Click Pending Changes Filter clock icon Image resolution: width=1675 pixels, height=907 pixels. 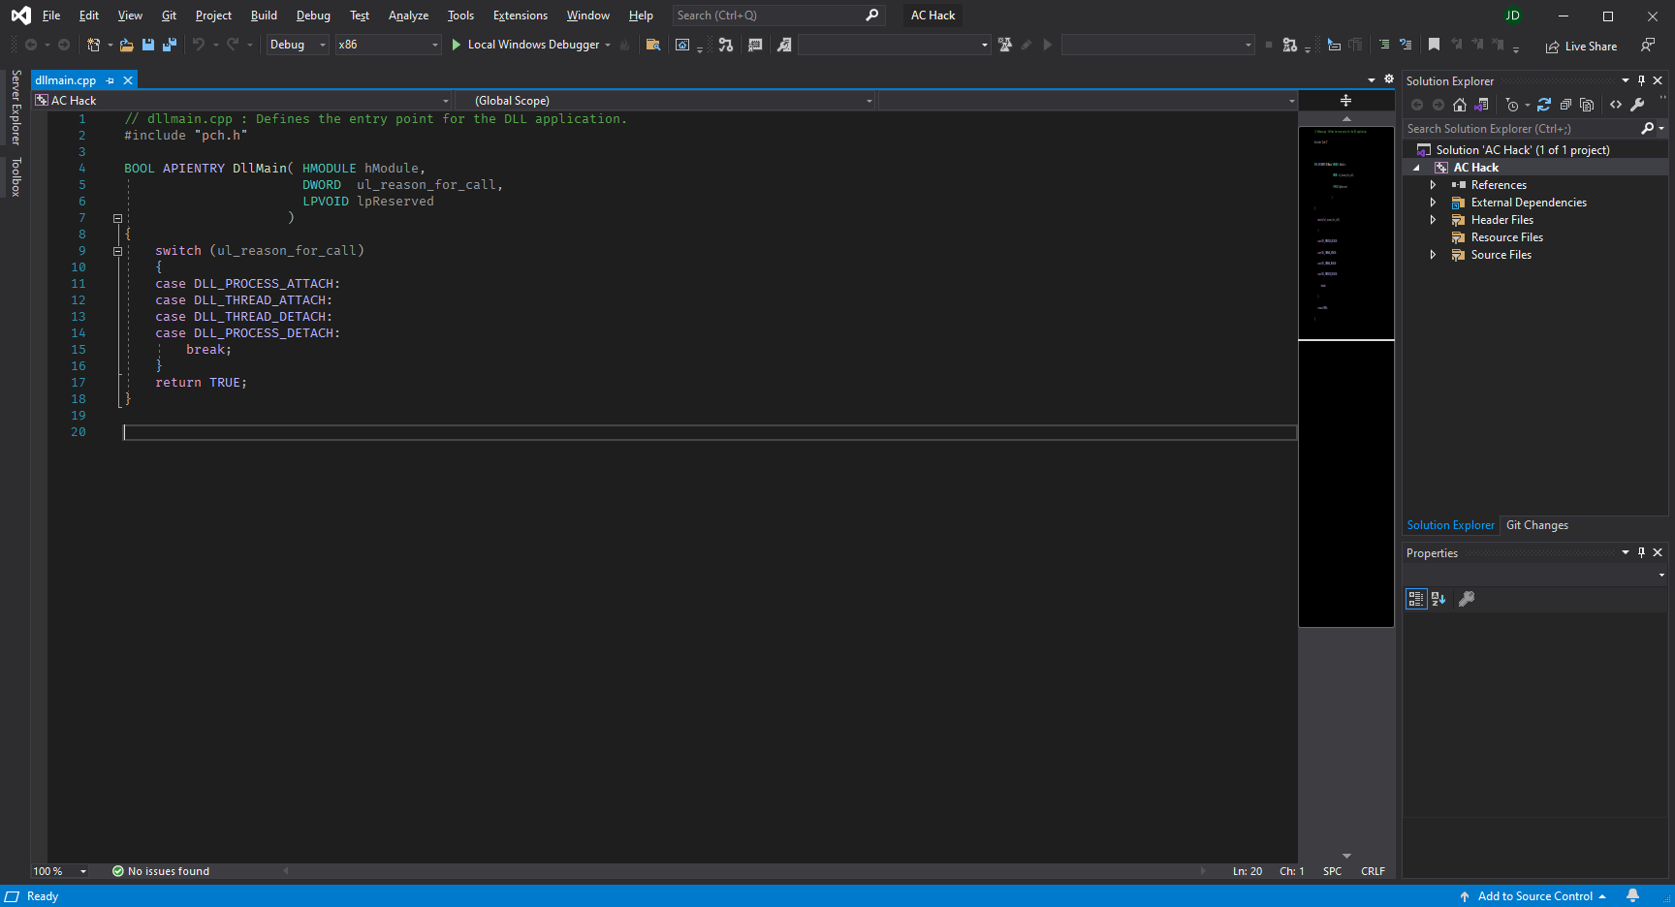[1512, 105]
